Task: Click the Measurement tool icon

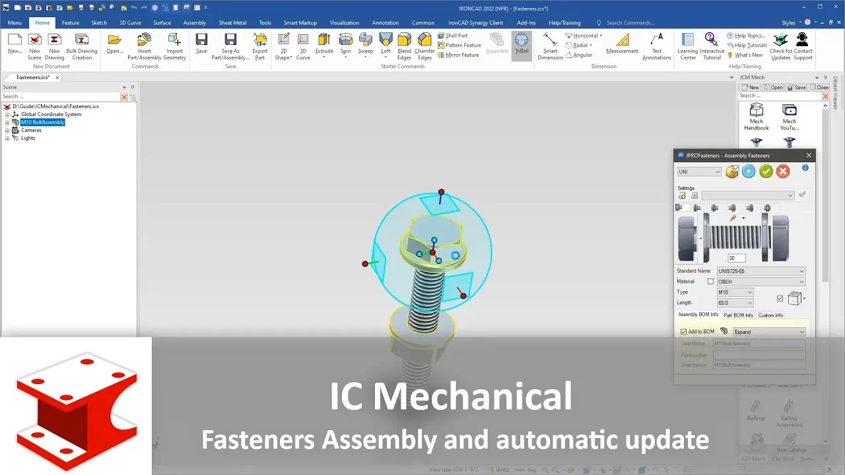Action: point(623,40)
